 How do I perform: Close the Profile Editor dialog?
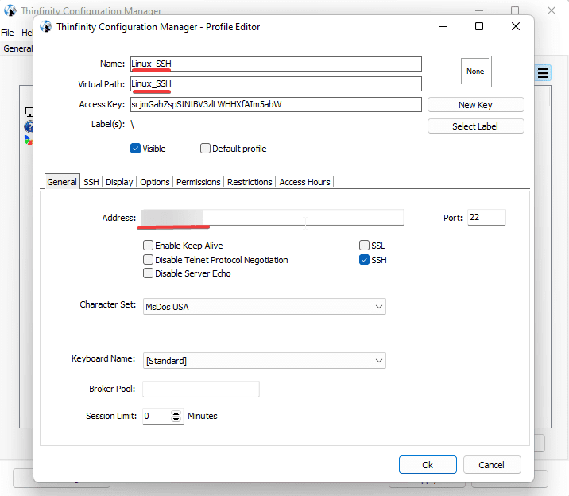515,26
